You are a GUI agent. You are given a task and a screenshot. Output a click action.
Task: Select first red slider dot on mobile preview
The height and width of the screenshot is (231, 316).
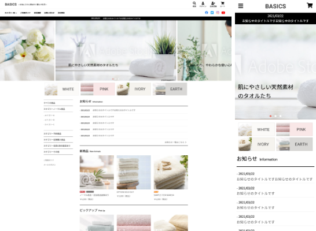tap(270, 116)
